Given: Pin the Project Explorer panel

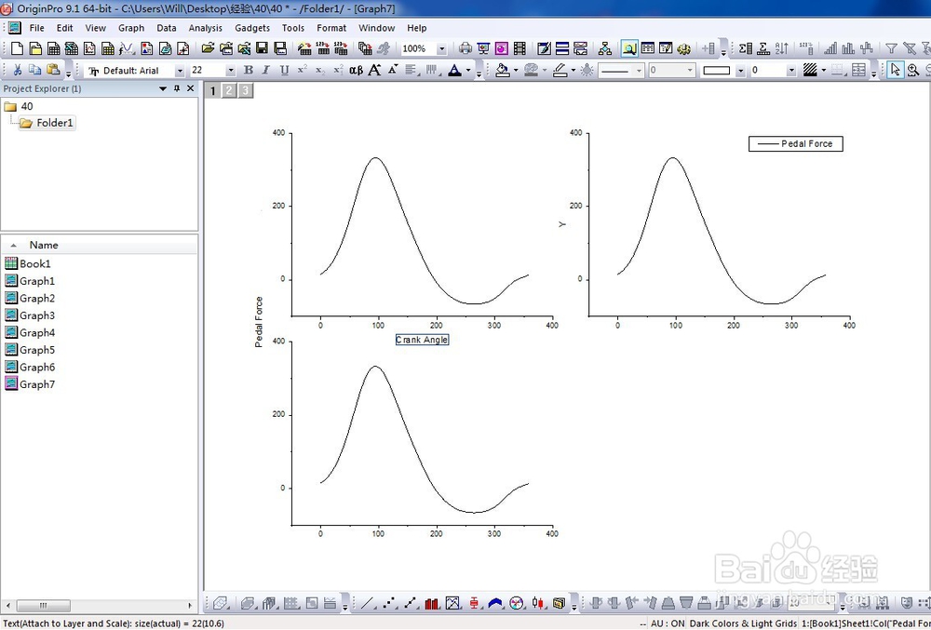Looking at the screenshot, I should (177, 88).
